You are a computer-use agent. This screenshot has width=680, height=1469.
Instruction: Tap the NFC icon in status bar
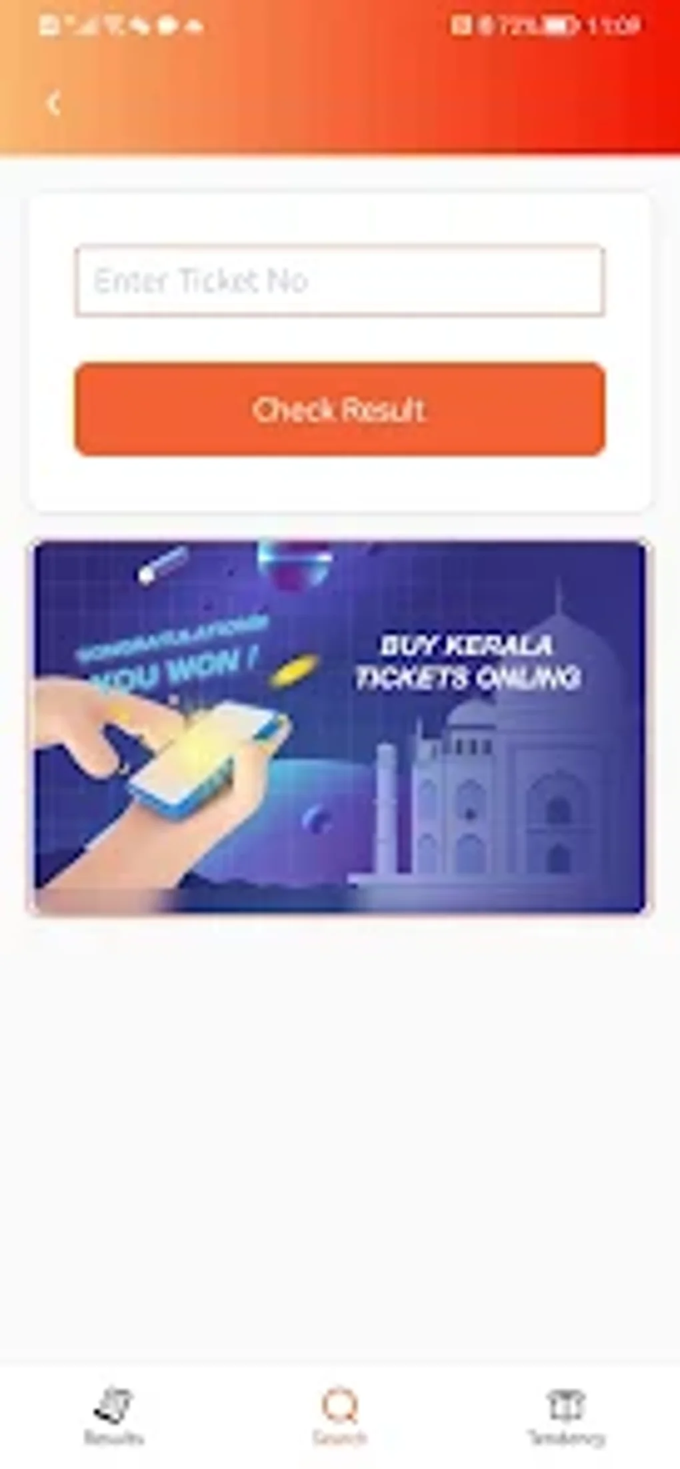(461, 26)
